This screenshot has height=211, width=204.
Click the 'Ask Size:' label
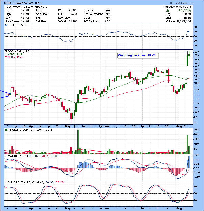(42, 14)
